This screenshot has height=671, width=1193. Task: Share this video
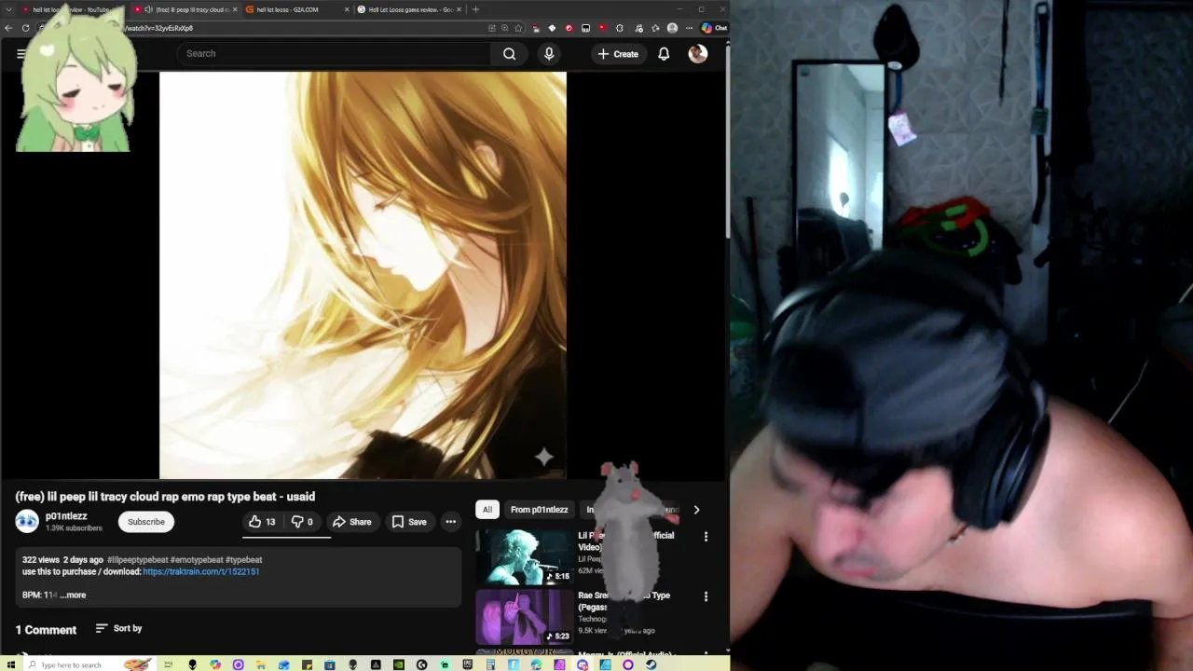352,522
